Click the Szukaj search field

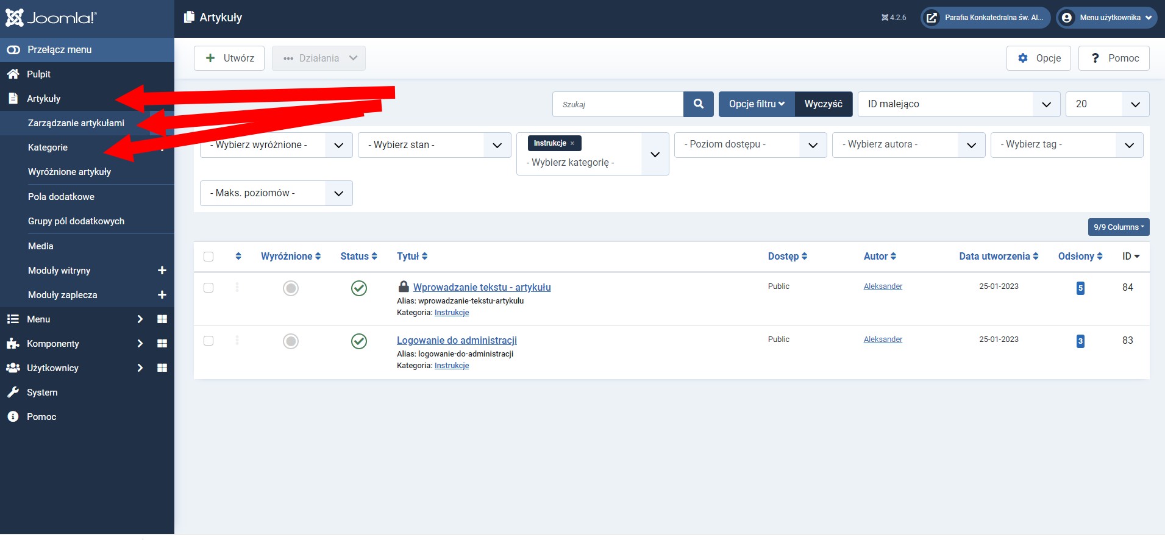point(618,104)
